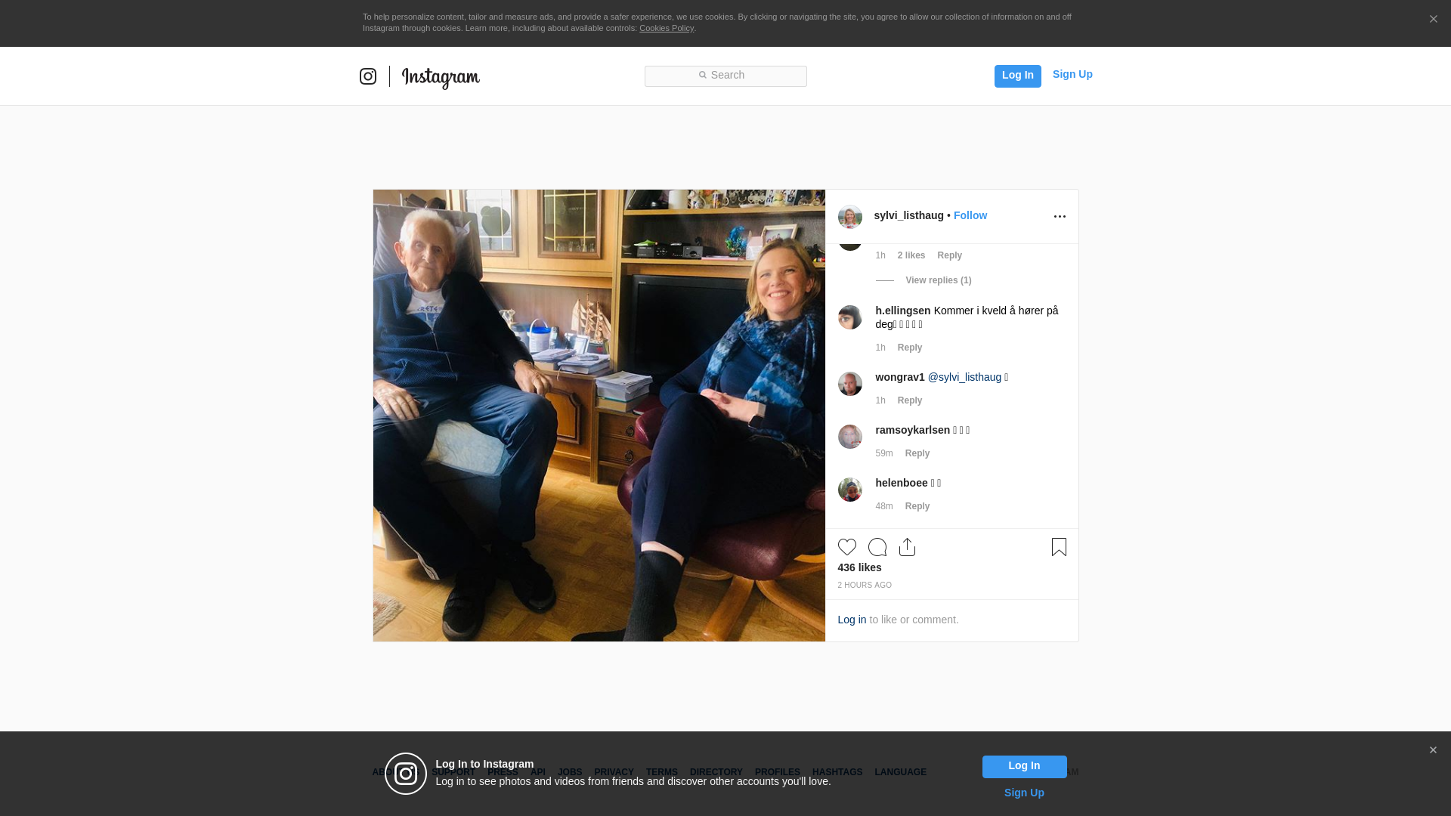The width and height of the screenshot is (1451, 816).
Task: Click Log In on bottom banner
Action: [1024, 767]
